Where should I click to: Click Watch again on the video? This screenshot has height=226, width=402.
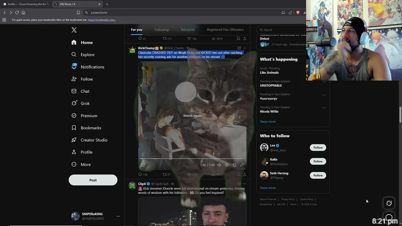click(192, 116)
